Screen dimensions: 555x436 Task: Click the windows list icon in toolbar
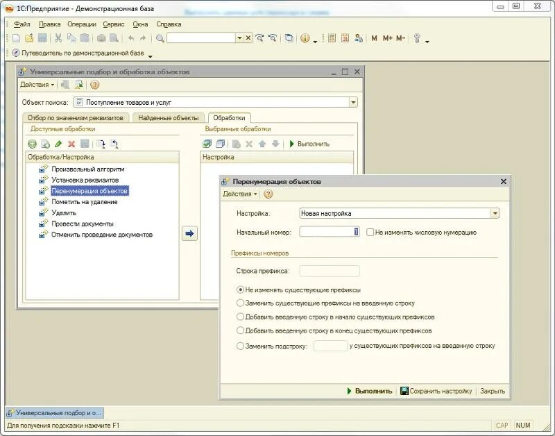(289, 38)
